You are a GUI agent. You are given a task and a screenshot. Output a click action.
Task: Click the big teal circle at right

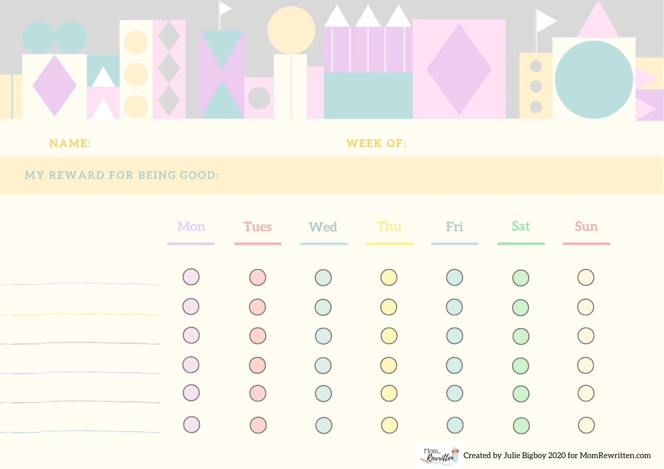(x=594, y=80)
